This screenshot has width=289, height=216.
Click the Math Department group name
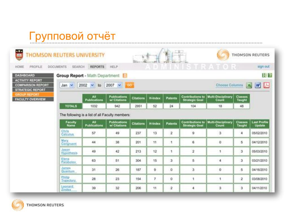point(103,75)
